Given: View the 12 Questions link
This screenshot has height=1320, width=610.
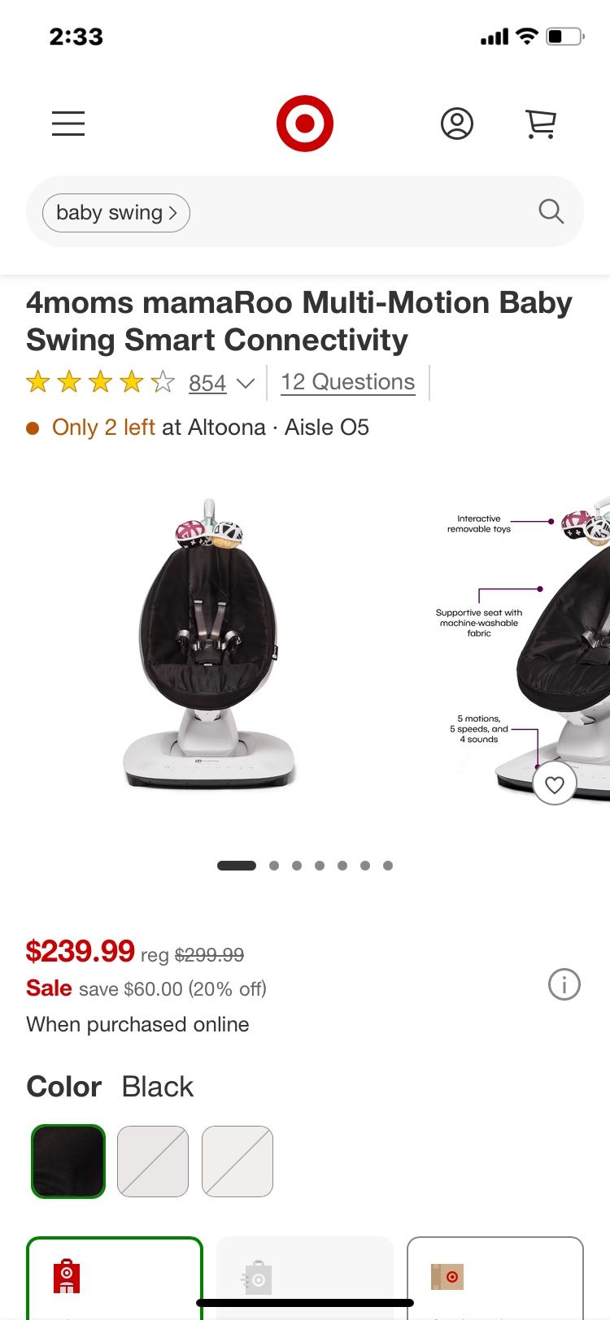Looking at the screenshot, I should click(348, 382).
